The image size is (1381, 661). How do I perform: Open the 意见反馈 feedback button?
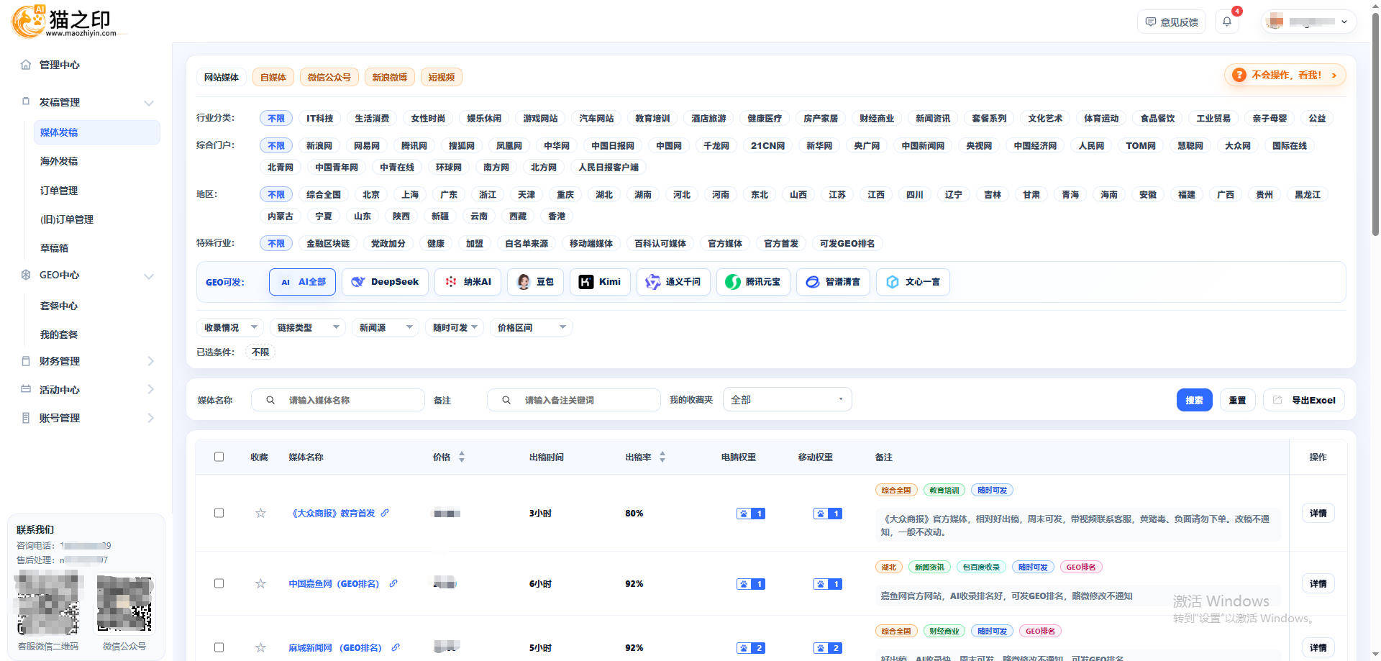tap(1172, 22)
